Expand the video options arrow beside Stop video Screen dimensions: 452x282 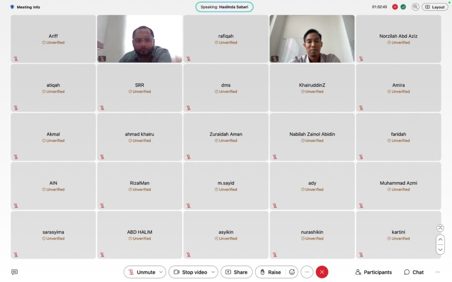coord(213,272)
